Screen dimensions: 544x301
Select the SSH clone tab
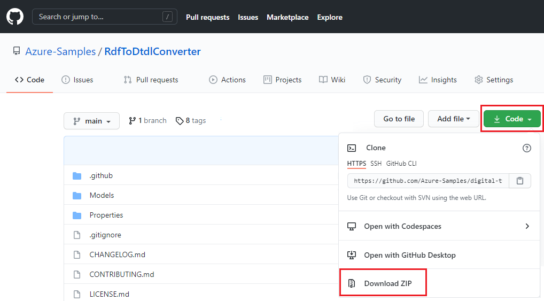click(x=376, y=164)
